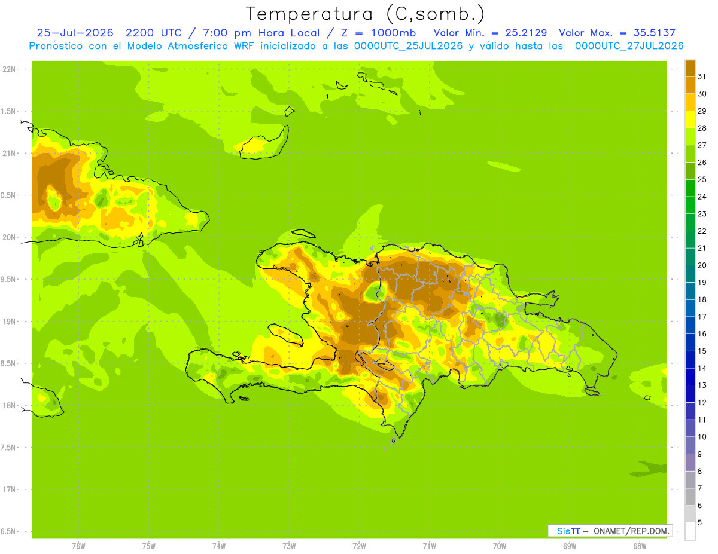718x554 pixels.
Task: Click the 22N latitude axis label
Action: pyautogui.click(x=10, y=69)
